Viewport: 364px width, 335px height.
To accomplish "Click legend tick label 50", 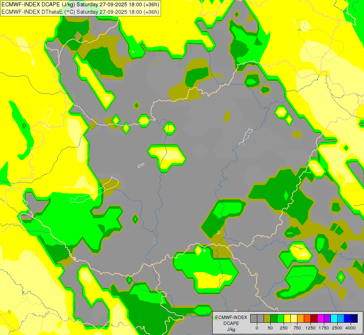I will [270, 328].
